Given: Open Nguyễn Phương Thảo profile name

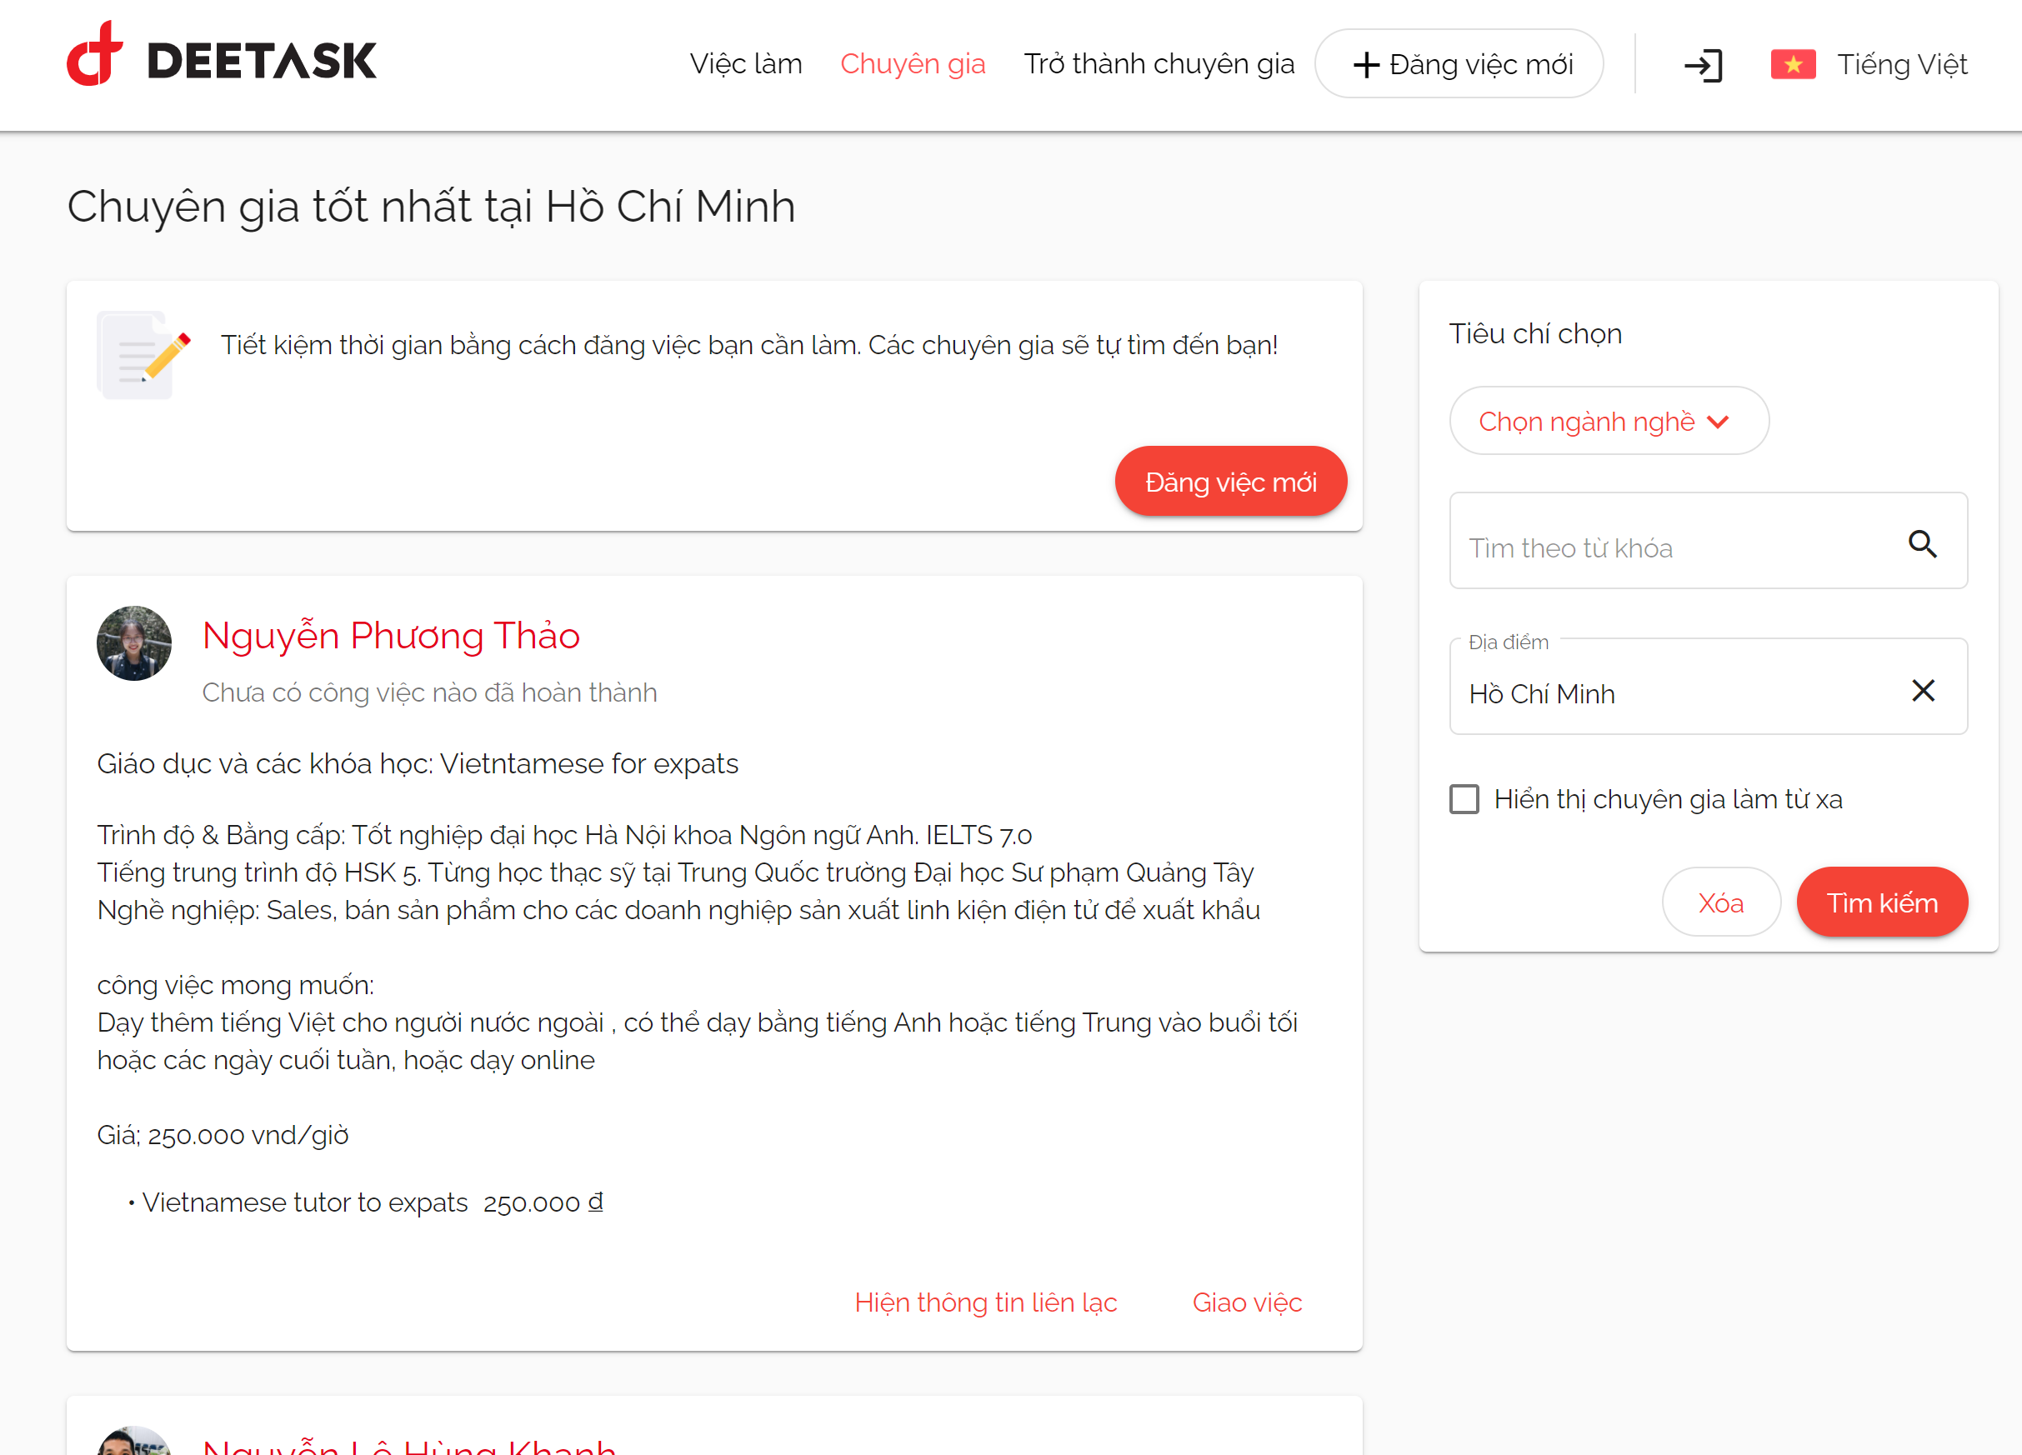Looking at the screenshot, I should (x=391, y=636).
